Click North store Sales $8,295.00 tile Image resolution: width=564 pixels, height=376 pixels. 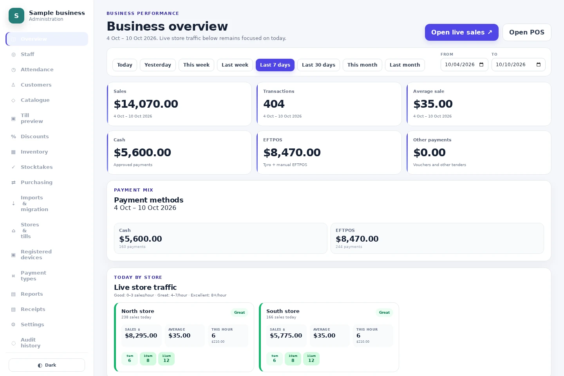pyautogui.click(x=141, y=335)
